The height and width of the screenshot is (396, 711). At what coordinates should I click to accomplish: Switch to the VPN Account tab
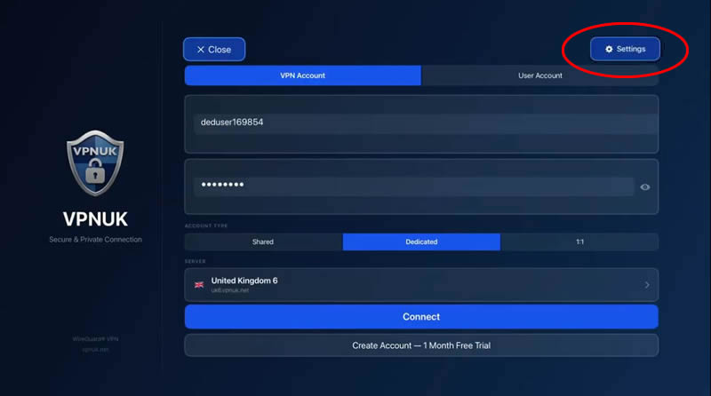302,75
